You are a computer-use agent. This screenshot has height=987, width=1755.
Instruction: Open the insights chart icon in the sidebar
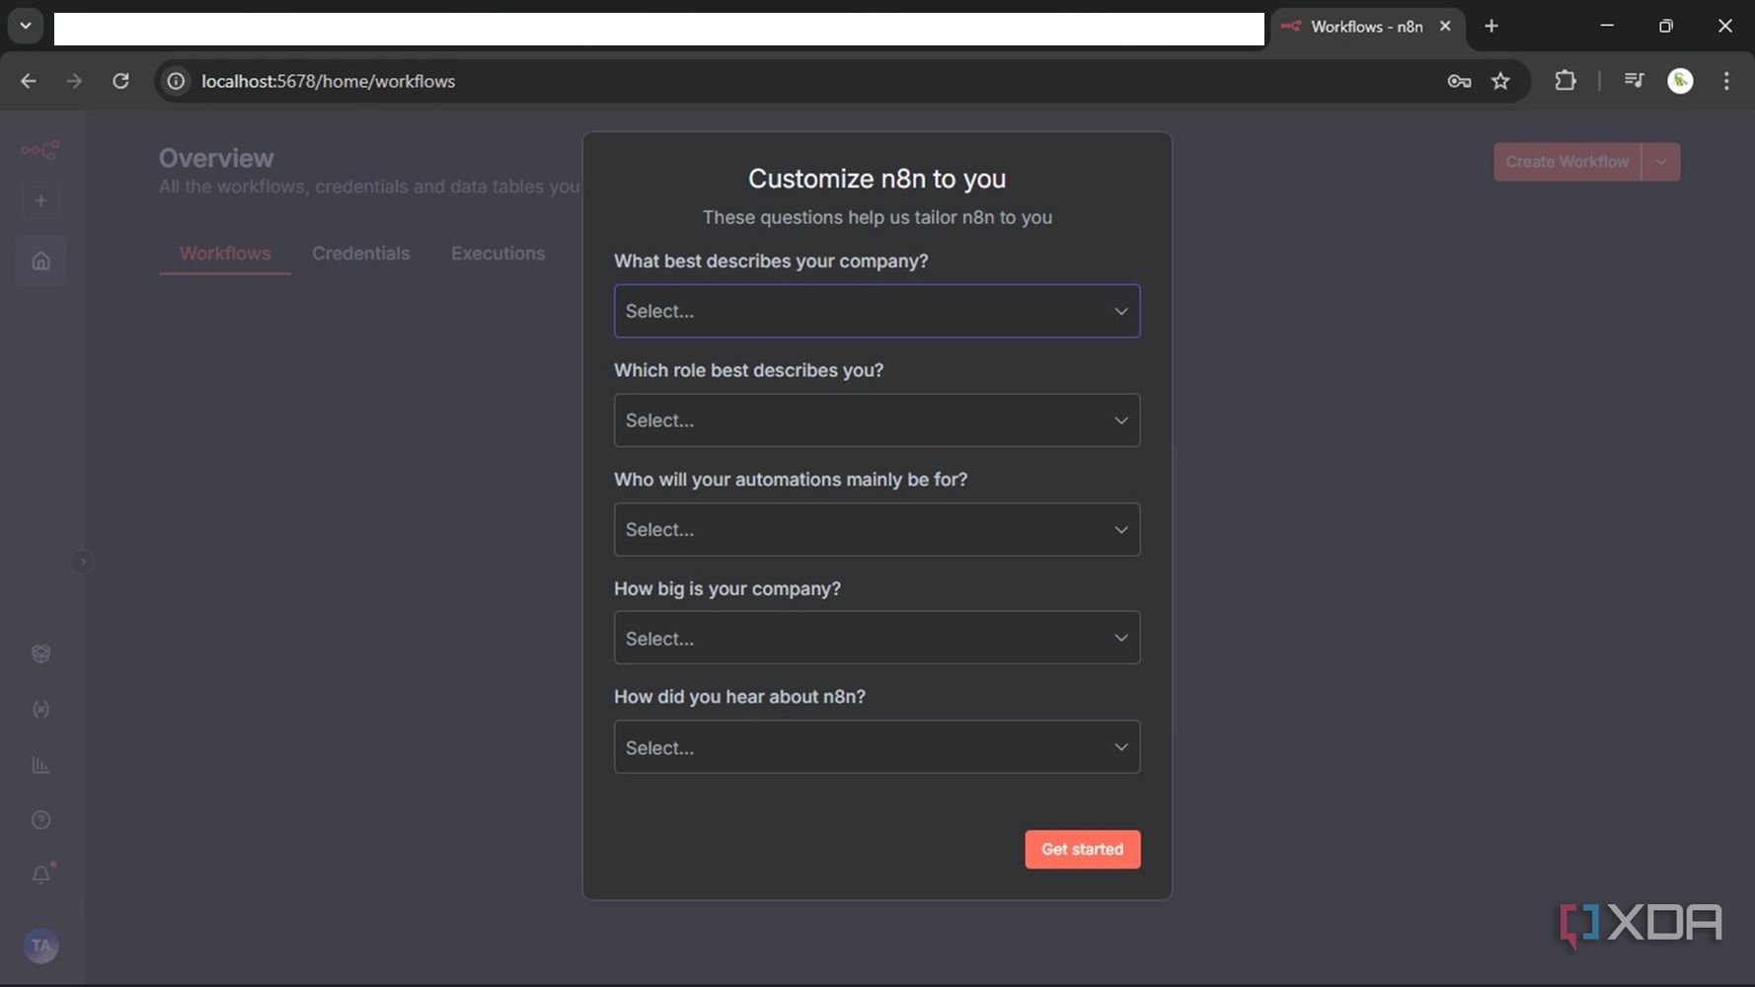(40, 765)
